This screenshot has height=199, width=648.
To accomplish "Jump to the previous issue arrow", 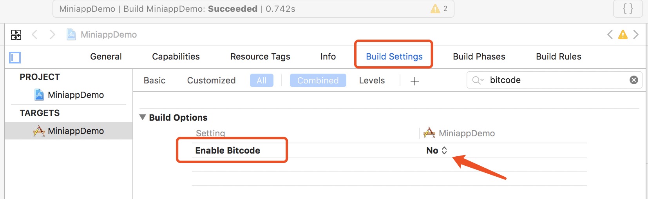I will [610, 35].
